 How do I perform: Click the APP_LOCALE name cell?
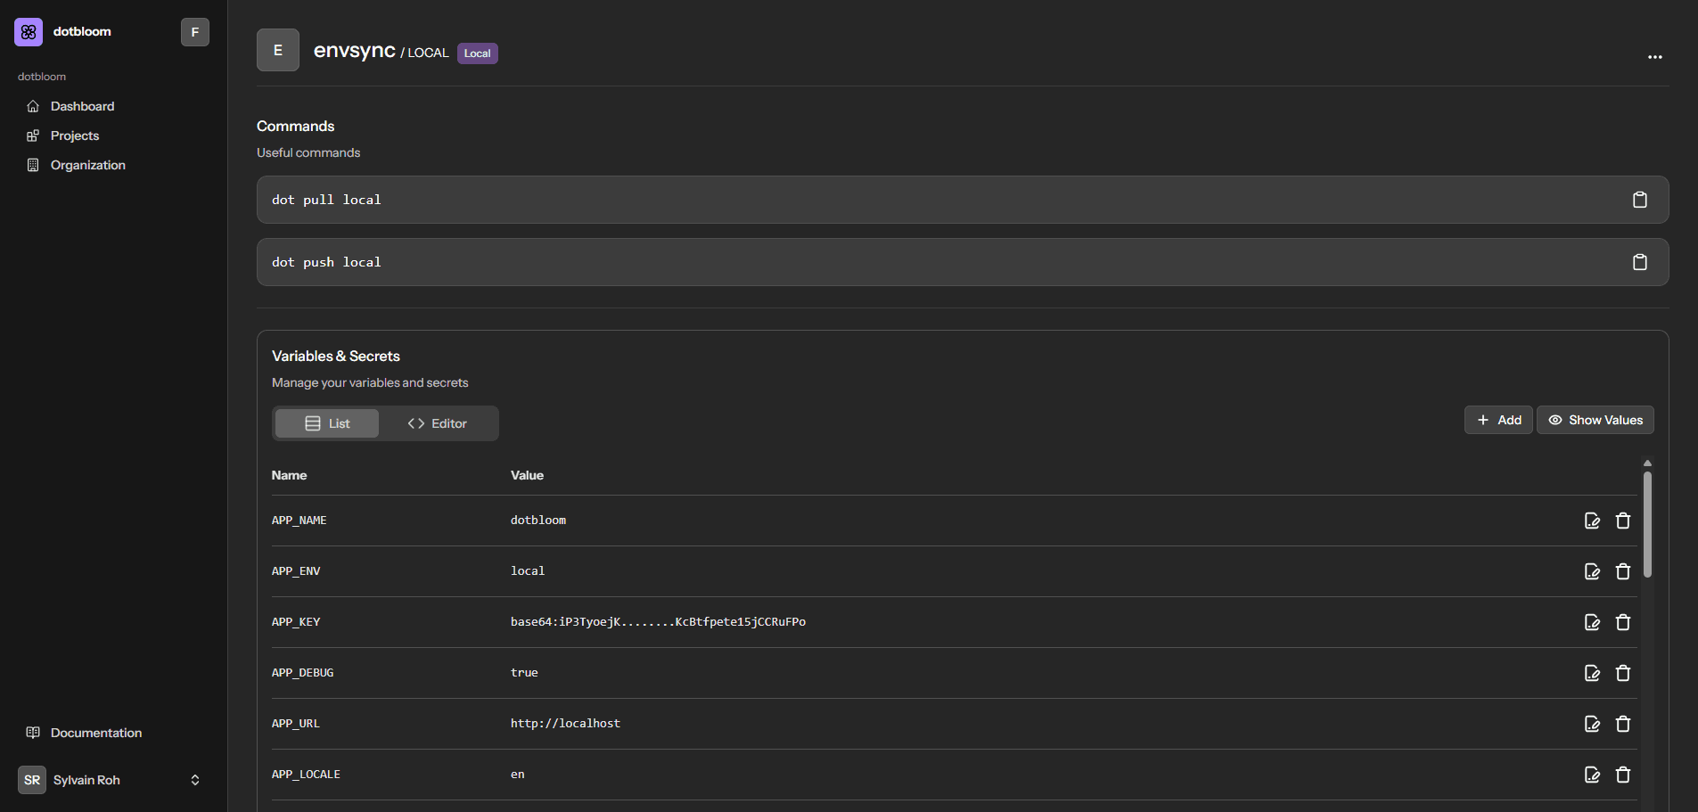(x=306, y=775)
